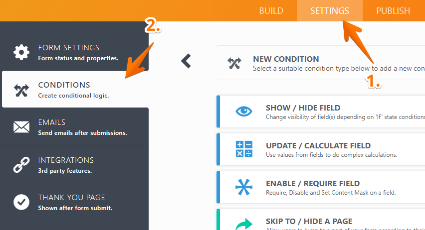This screenshot has height=230, width=425.
Task: Click the Thank You Page checkmark icon
Action: [21, 202]
